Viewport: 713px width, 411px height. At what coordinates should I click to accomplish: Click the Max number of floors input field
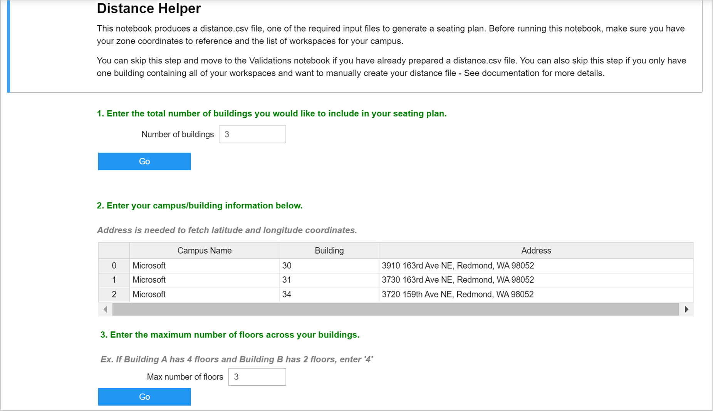point(257,377)
